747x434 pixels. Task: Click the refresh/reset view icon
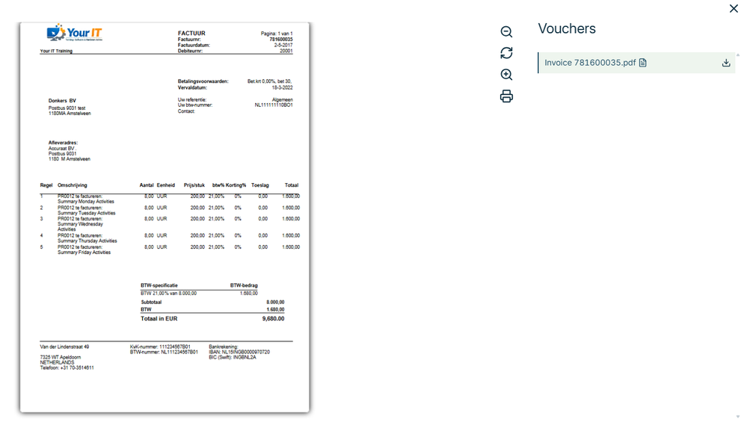coord(506,53)
